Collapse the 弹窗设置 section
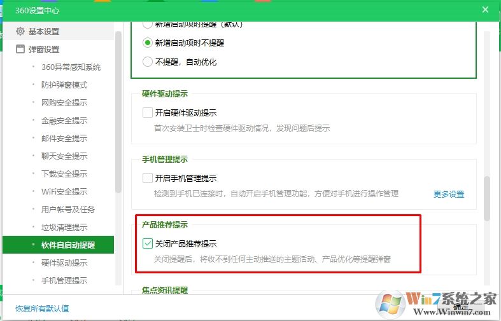This screenshot has width=501, height=321. (x=43, y=49)
